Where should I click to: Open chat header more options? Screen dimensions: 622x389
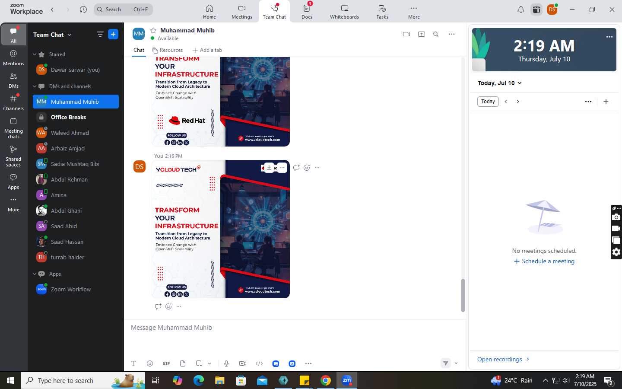[452, 34]
